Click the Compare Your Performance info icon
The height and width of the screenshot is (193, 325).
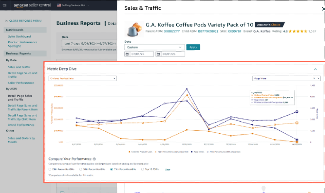pos(94,159)
